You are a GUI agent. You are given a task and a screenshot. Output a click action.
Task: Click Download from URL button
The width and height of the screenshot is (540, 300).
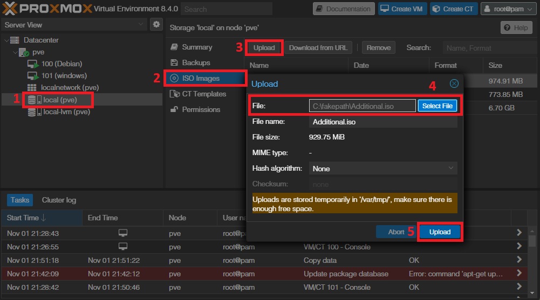[318, 48]
